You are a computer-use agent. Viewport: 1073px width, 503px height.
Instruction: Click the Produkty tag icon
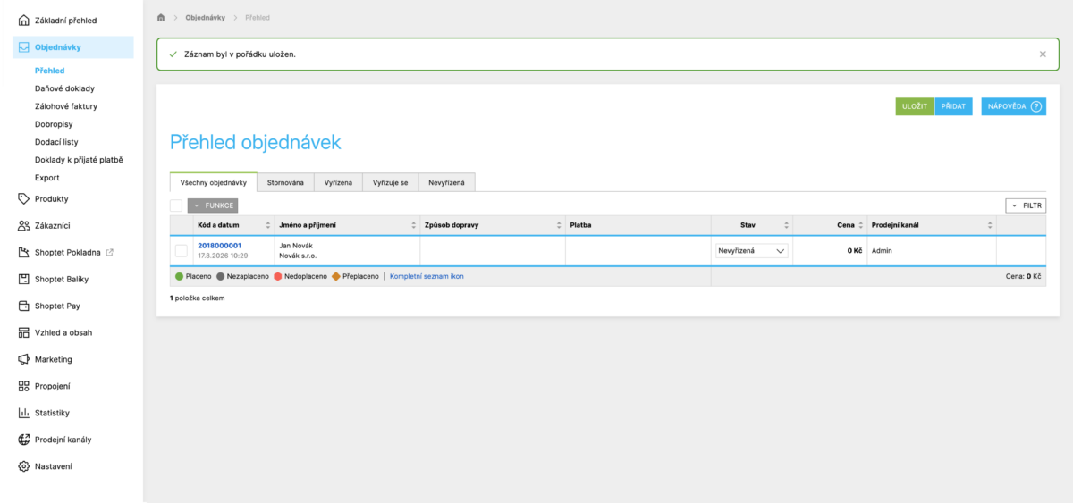[x=24, y=199]
